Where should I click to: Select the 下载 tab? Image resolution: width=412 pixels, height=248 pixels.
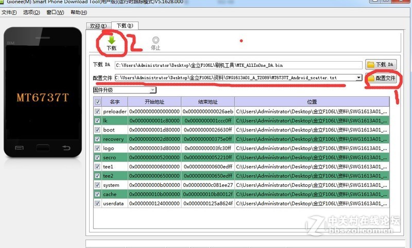pos(125,26)
